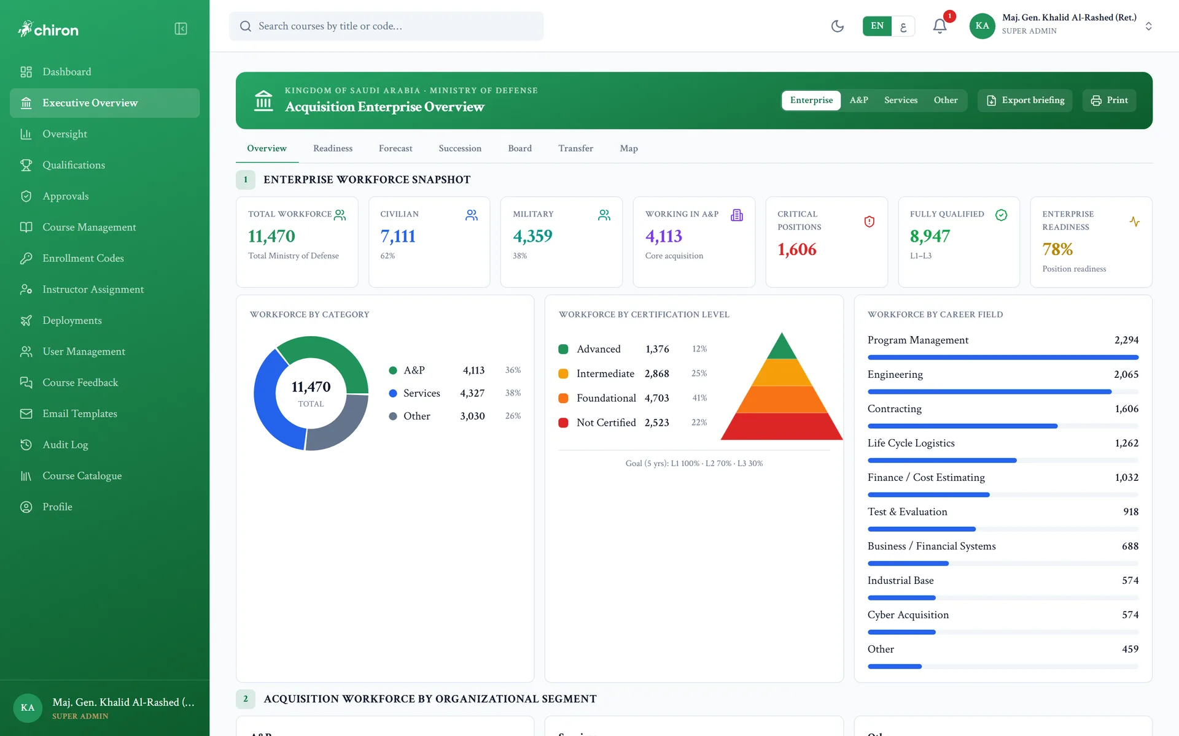Viewport: 1179px width, 736px height.
Task: Click the Working in A&P building icon
Action: [x=737, y=215]
